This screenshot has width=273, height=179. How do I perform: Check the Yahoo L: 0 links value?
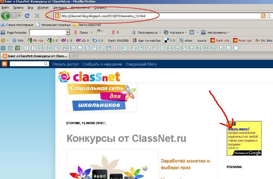67,41
